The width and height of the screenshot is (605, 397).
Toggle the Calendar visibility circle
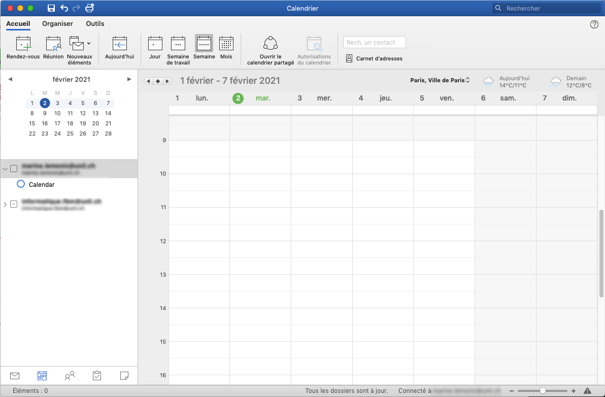click(20, 184)
